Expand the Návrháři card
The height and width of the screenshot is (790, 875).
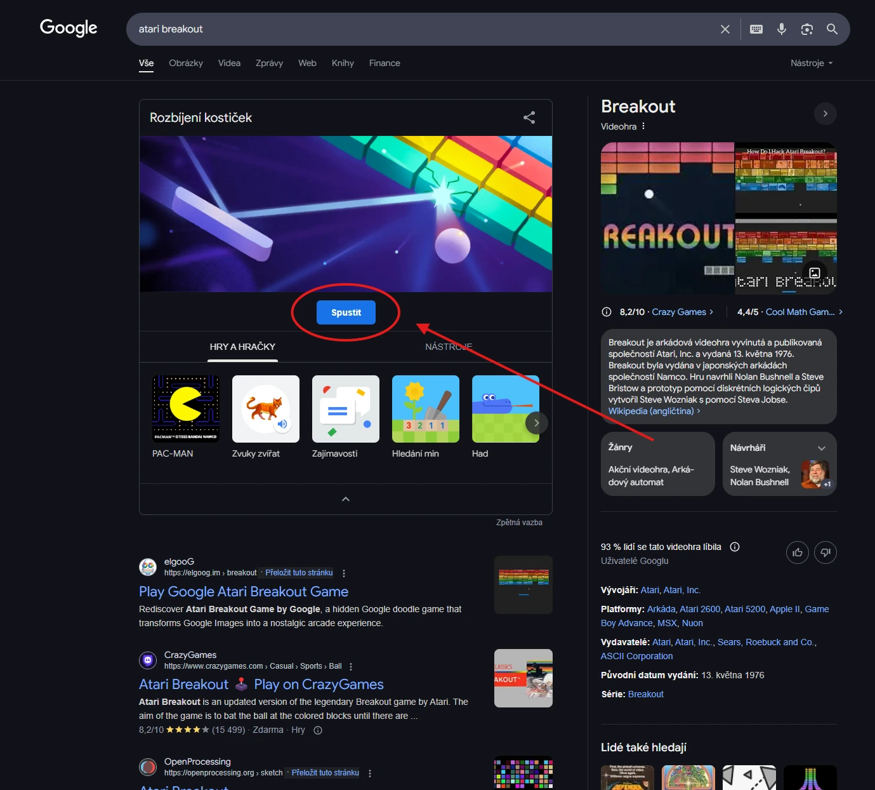[x=822, y=448]
